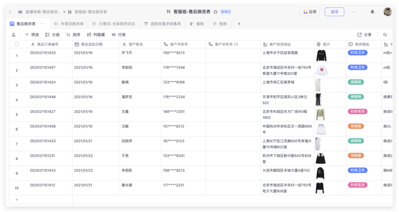Click the 客户姓名 column header
The image size is (399, 212).
[x=140, y=44]
